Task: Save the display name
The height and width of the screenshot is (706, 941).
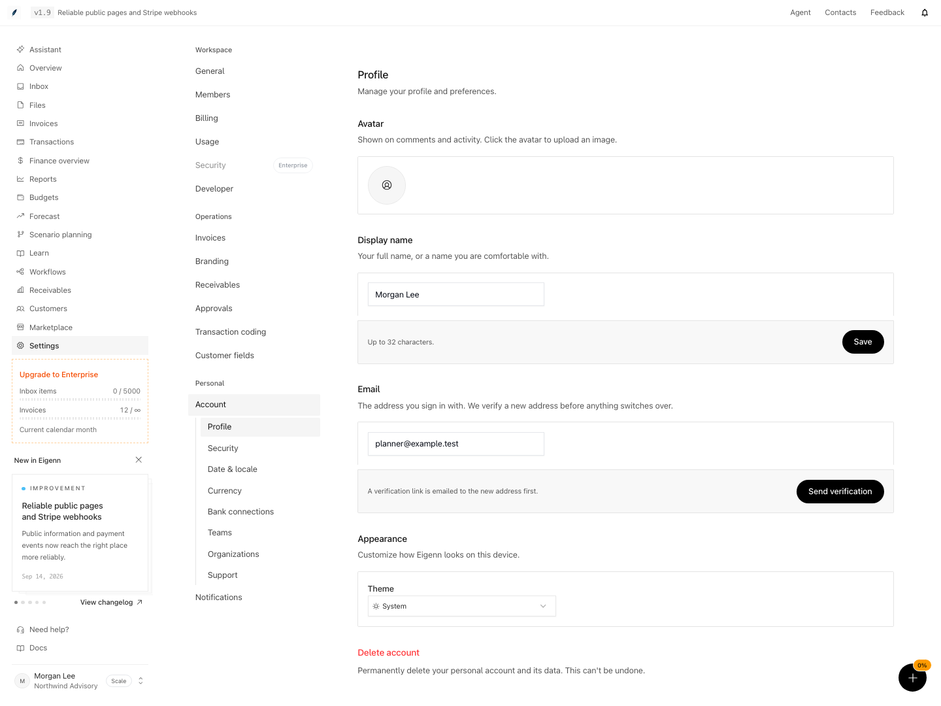Action: click(863, 342)
